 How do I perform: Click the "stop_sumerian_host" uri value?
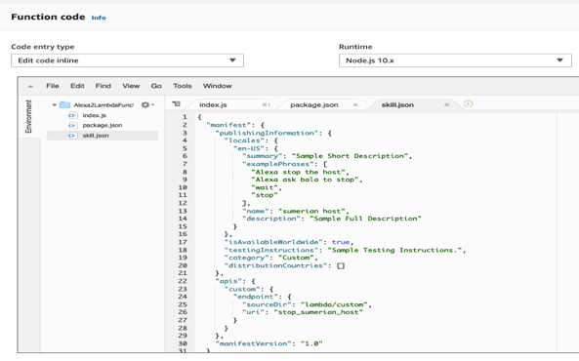pyautogui.click(x=318, y=312)
